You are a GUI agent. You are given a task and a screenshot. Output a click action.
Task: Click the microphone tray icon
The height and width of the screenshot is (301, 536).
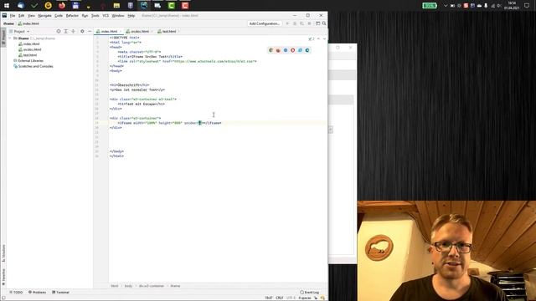tap(486, 6)
